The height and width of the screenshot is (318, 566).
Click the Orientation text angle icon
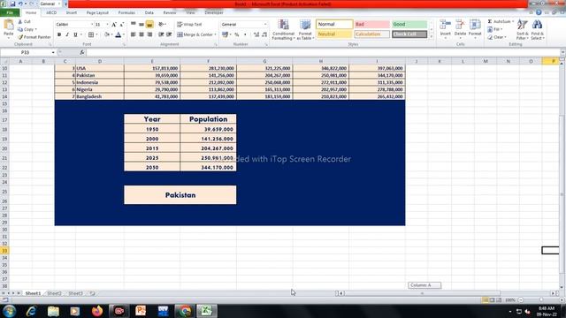(161, 24)
